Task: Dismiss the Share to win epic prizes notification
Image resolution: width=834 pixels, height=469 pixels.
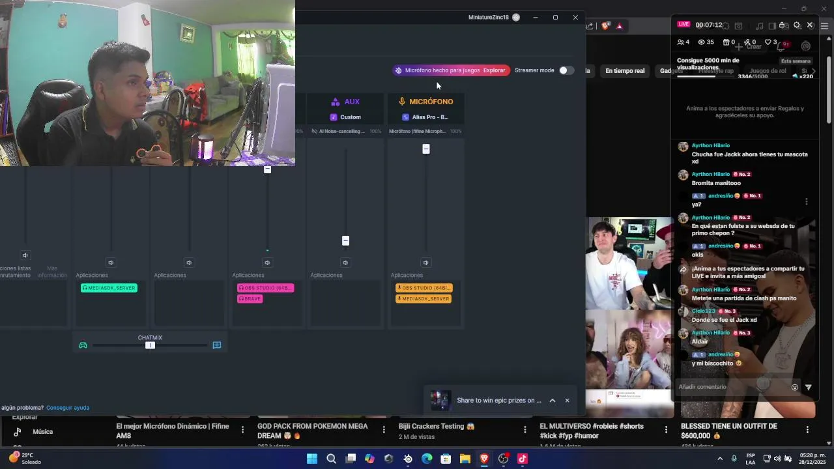Action: [567, 401]
